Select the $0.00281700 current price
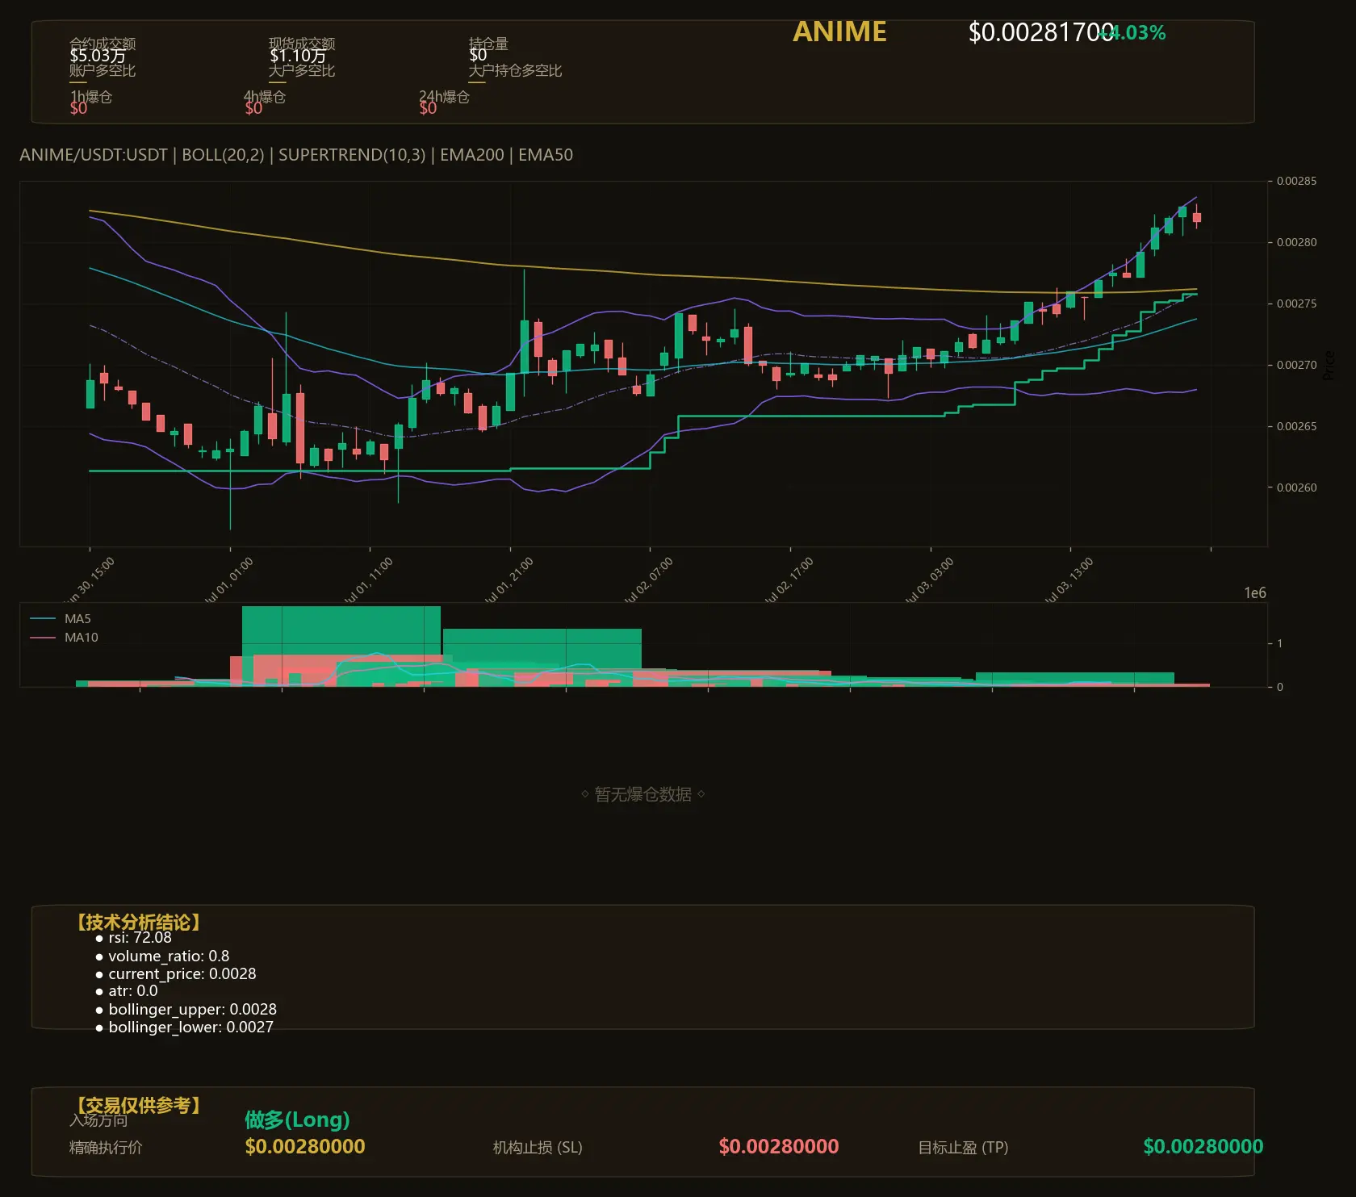This screenshot has height=1197, width=1356. 1041,32
